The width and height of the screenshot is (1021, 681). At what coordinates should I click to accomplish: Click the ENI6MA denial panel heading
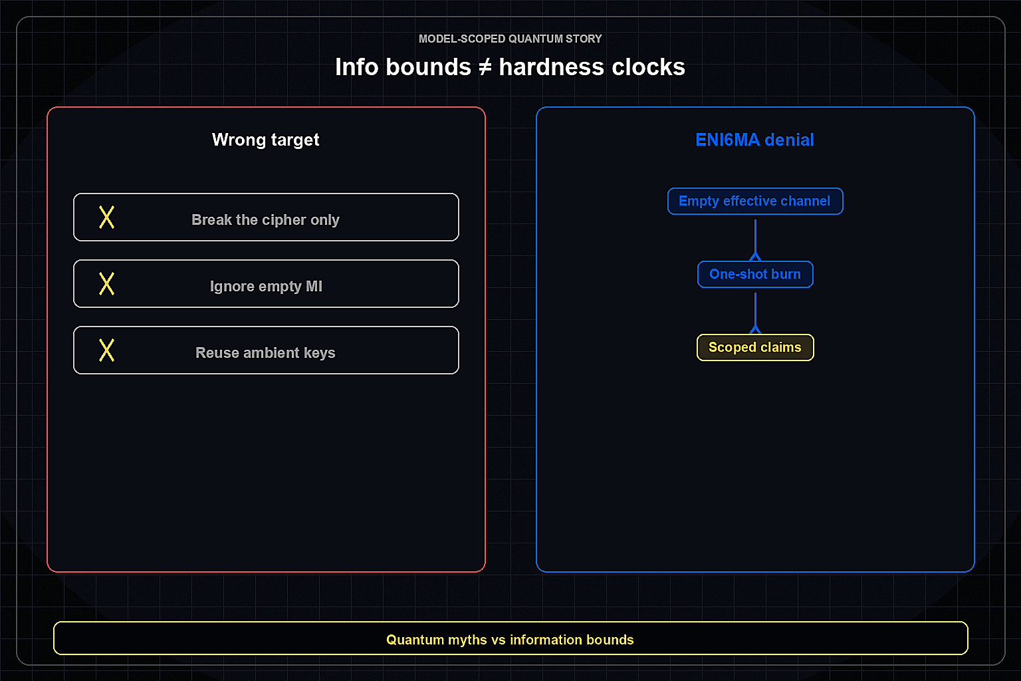(x=755, y=140)
